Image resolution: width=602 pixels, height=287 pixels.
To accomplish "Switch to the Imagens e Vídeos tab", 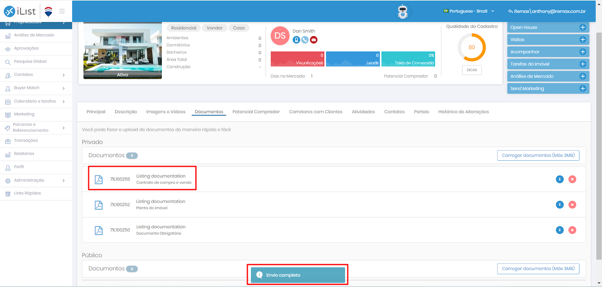I will coord(166,112).
